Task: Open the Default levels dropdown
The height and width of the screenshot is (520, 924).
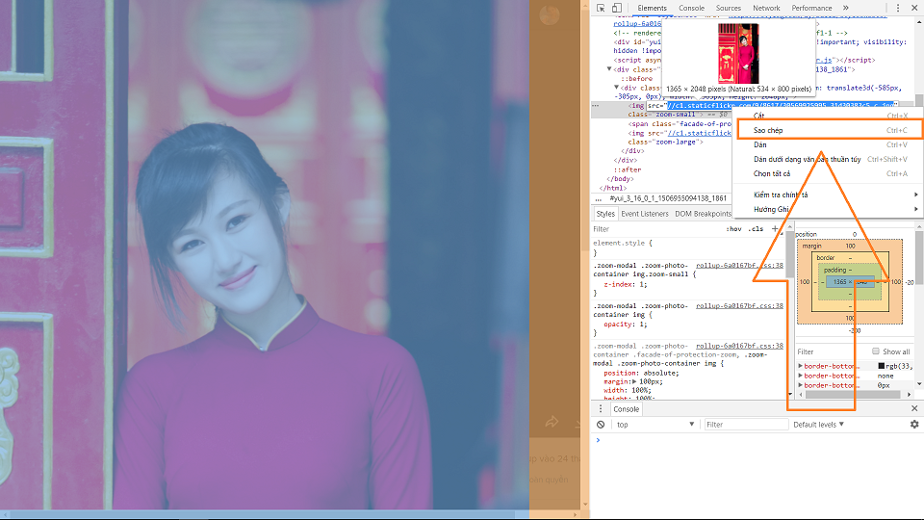Action: tap(818, 425)
